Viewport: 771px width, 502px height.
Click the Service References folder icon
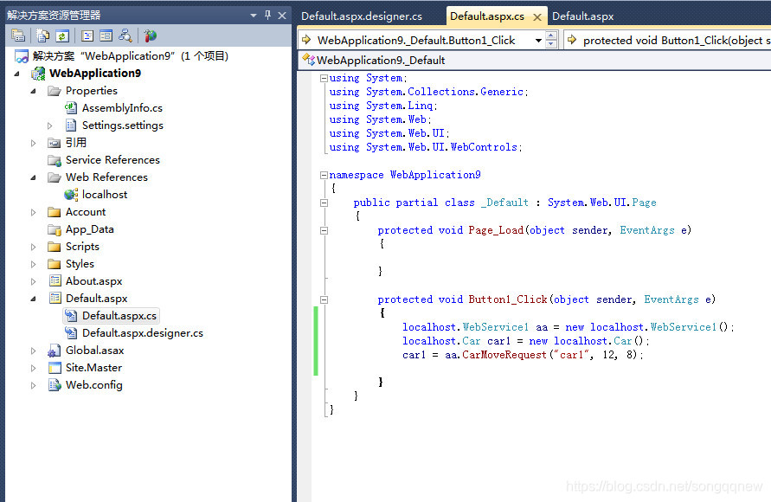(x=55, y=160)
